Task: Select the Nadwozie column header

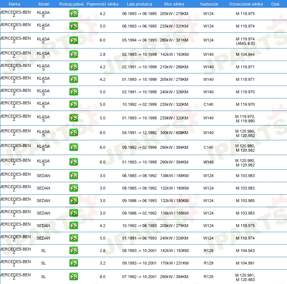Action: click(208, 4)
